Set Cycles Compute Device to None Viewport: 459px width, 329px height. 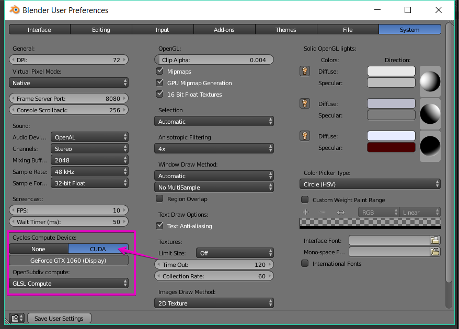(x=39, y=249)
